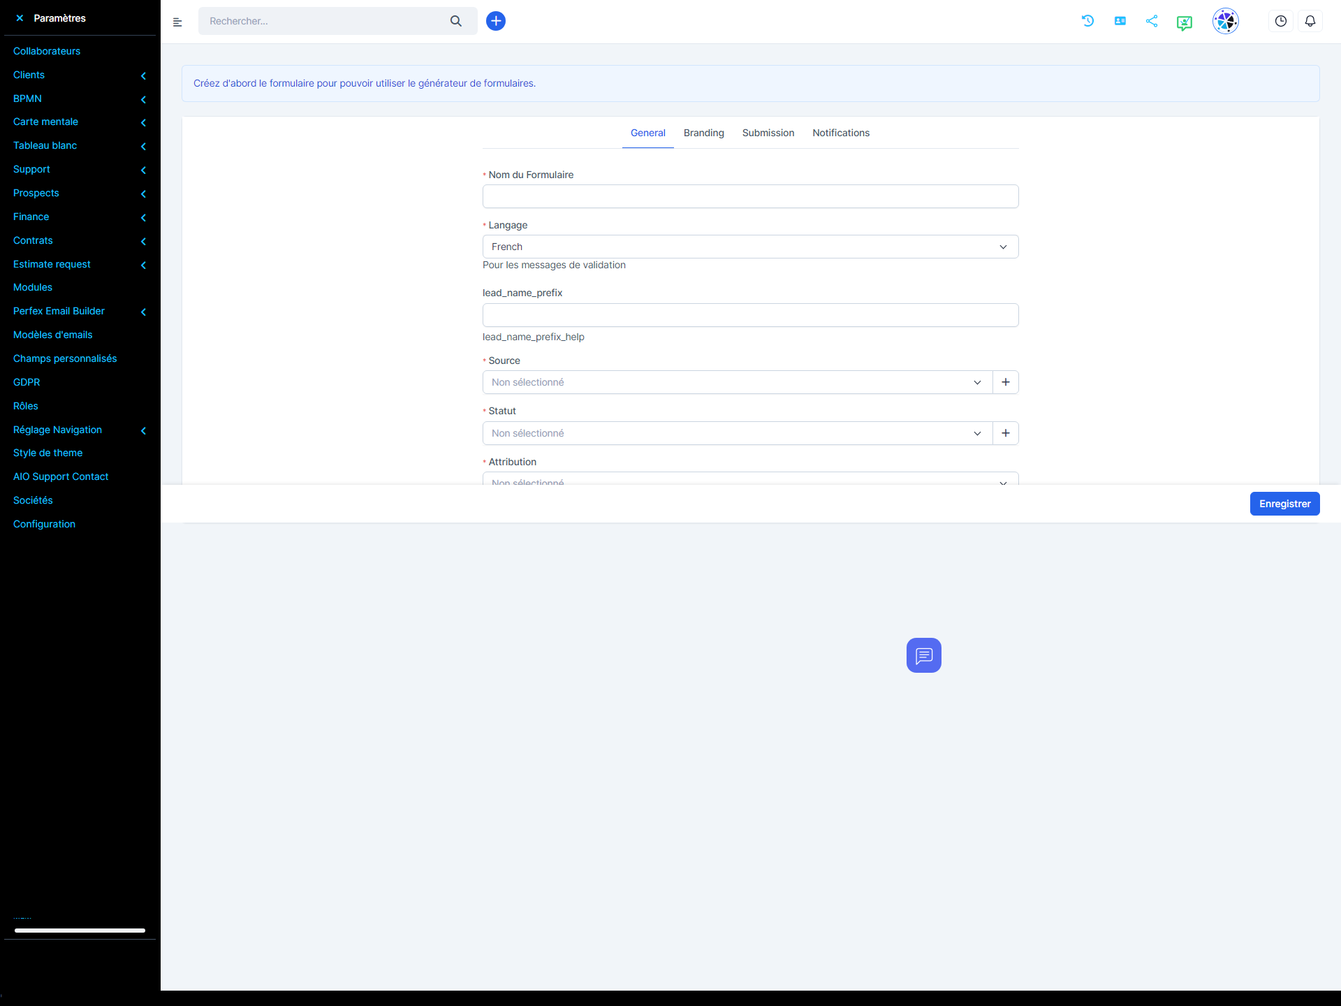This screenshot has width=1341, height=1006.
Task: Open Rôles in the sidebar
Action: coord(26,406)
